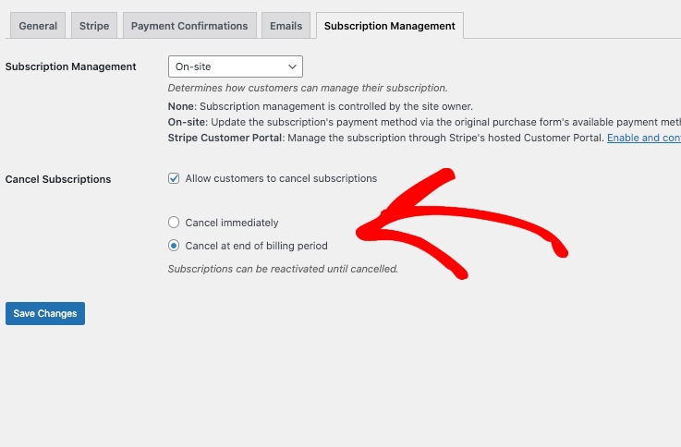This screenshot has height=447, width=681.
Task: Click the chevron arrow on the On-site select
Action: click(293, 66)
